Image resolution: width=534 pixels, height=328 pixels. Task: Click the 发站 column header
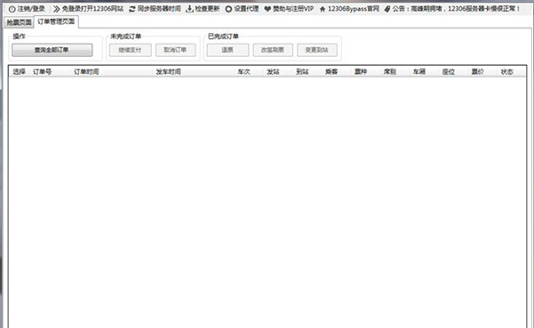coord(278,72)
